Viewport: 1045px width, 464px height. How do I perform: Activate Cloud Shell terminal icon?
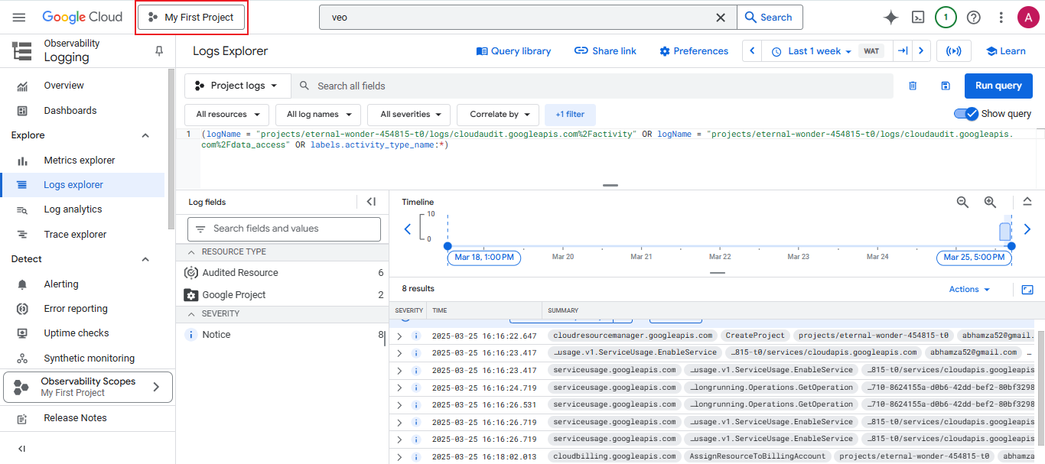click(918, 18)
